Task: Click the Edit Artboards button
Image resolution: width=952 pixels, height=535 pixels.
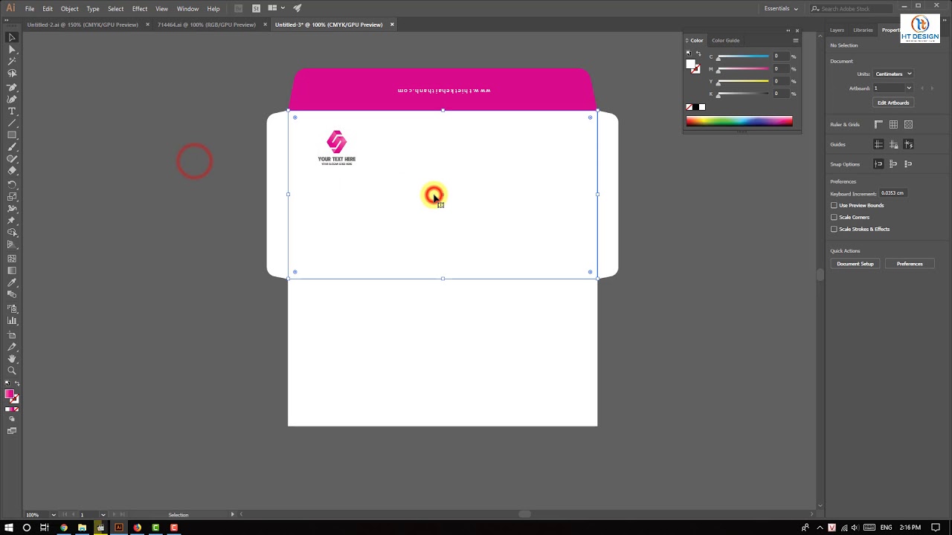Action: 892,103
